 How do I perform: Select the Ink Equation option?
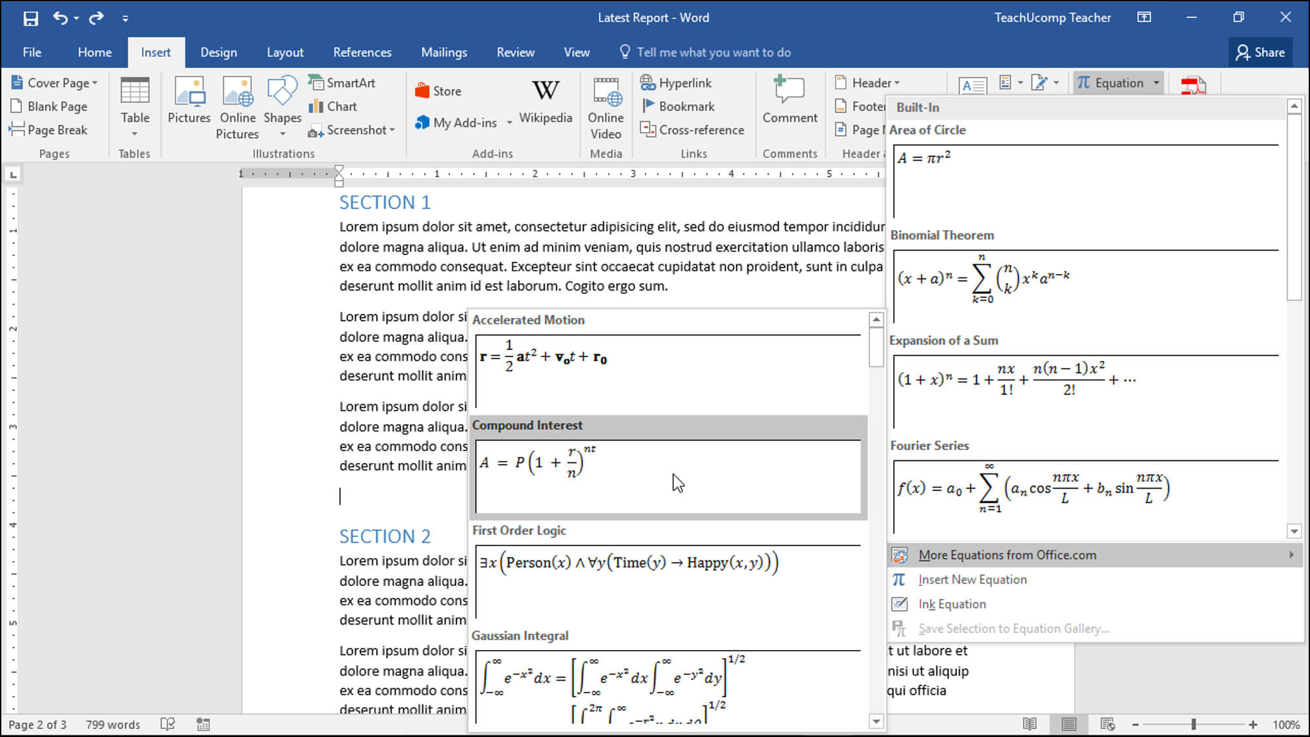point(952,603)
